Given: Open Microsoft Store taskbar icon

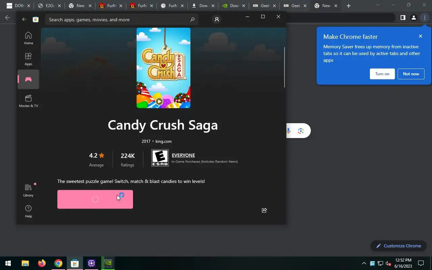Looking at the screenshot, I should tap(75, 263).
